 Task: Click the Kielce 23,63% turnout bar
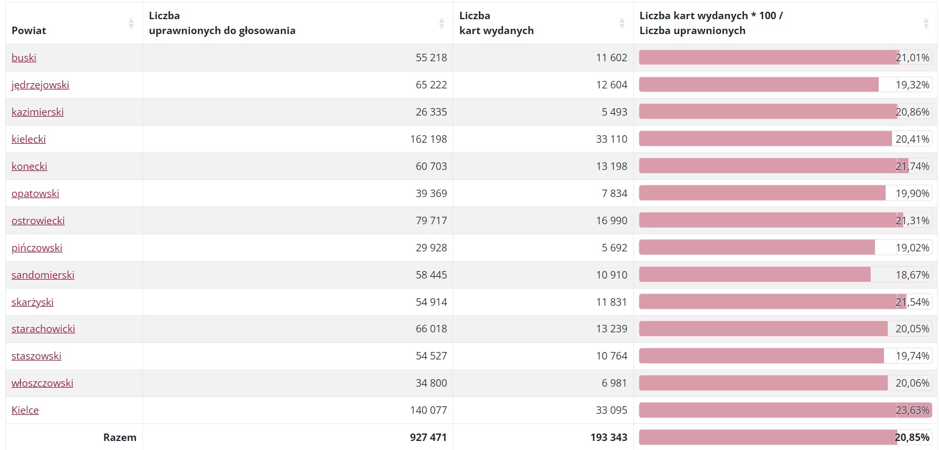coord(784,410)
